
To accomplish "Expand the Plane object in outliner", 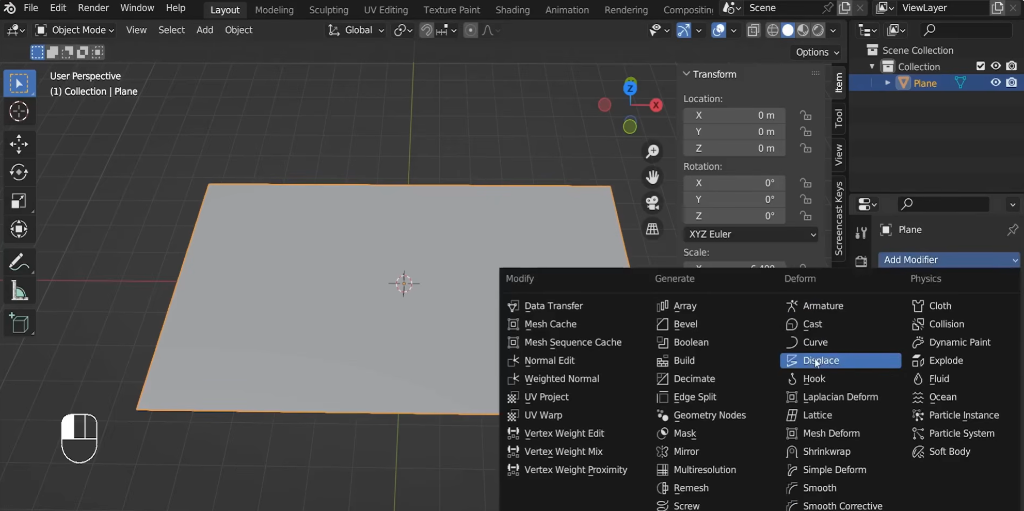I will click(887, 83).
